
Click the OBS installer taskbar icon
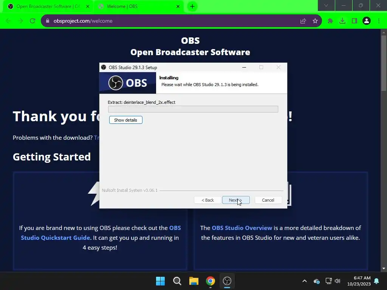click(x=227, y=281)
